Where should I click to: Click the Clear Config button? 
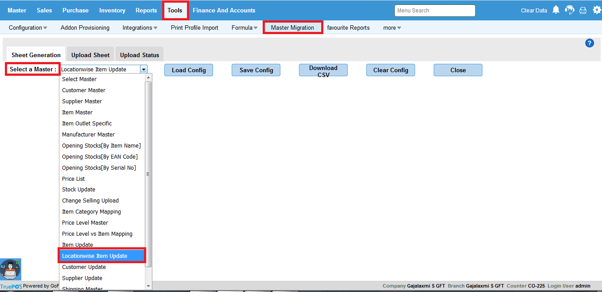[391, 70]
